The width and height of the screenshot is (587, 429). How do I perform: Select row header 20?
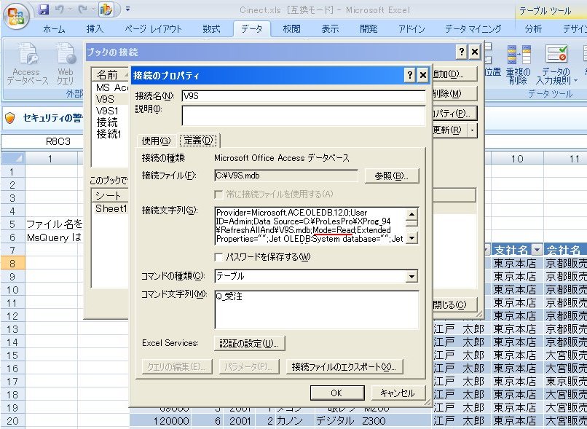pos(12,421)
